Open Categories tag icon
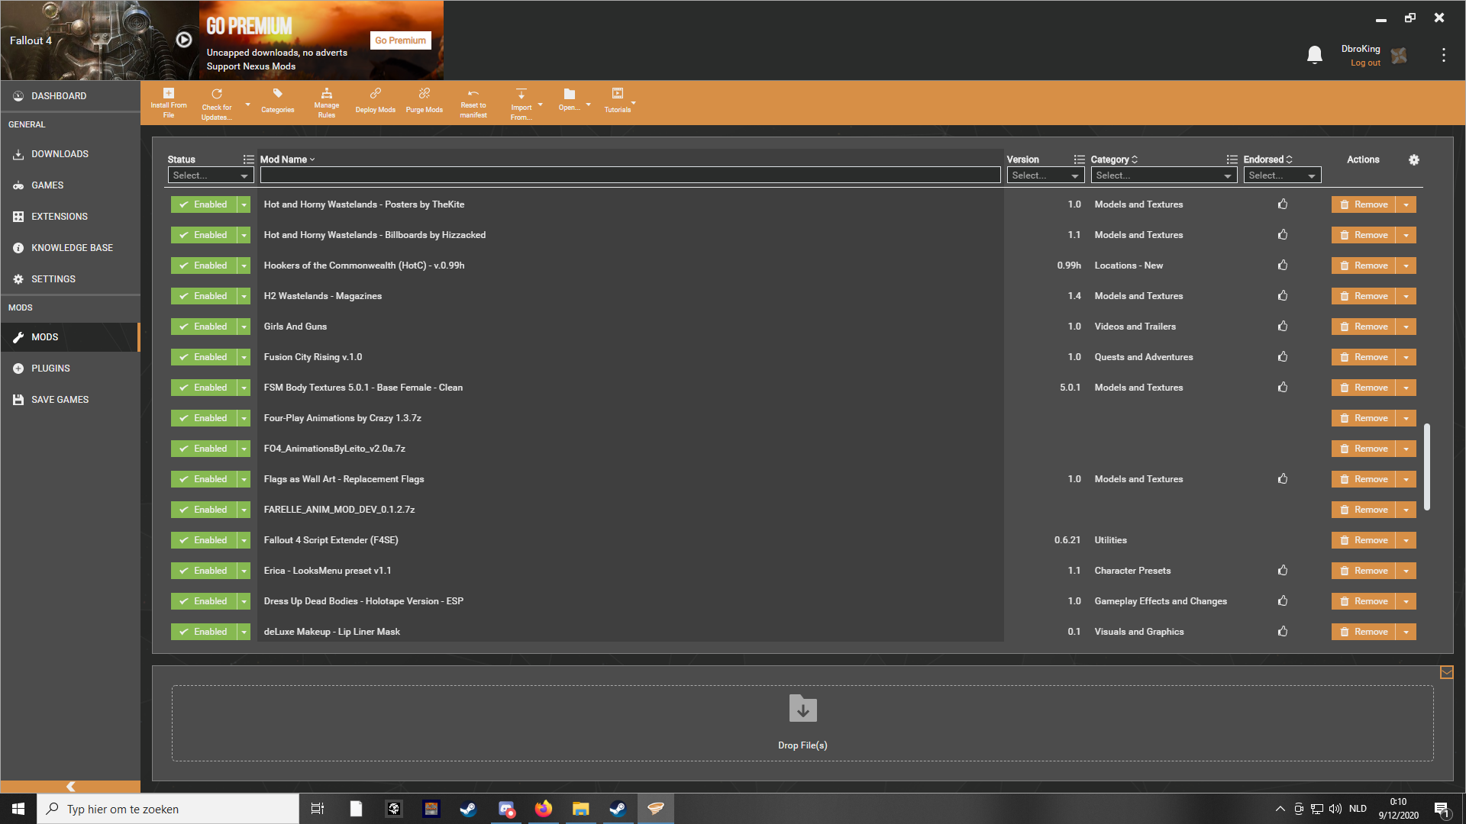The image size is (1466, 824). (x=278, y=94)
